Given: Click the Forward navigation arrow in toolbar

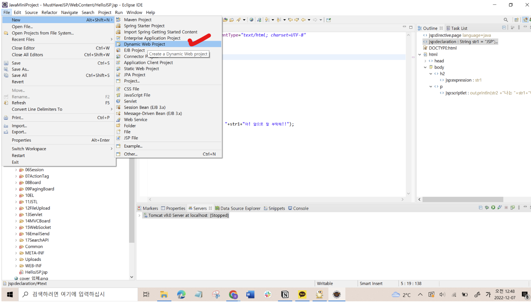Looking at the screenshot, I should 315,20.
